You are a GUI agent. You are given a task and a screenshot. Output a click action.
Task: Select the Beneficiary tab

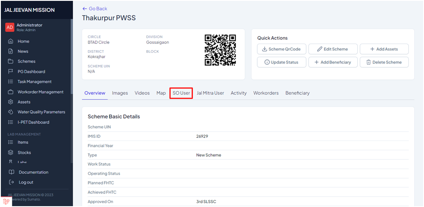pos(297,93)
